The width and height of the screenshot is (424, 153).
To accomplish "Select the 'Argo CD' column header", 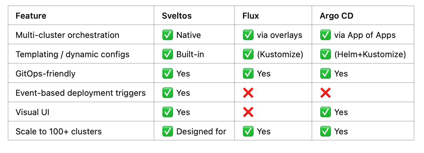I will click(x=336, y=16).
